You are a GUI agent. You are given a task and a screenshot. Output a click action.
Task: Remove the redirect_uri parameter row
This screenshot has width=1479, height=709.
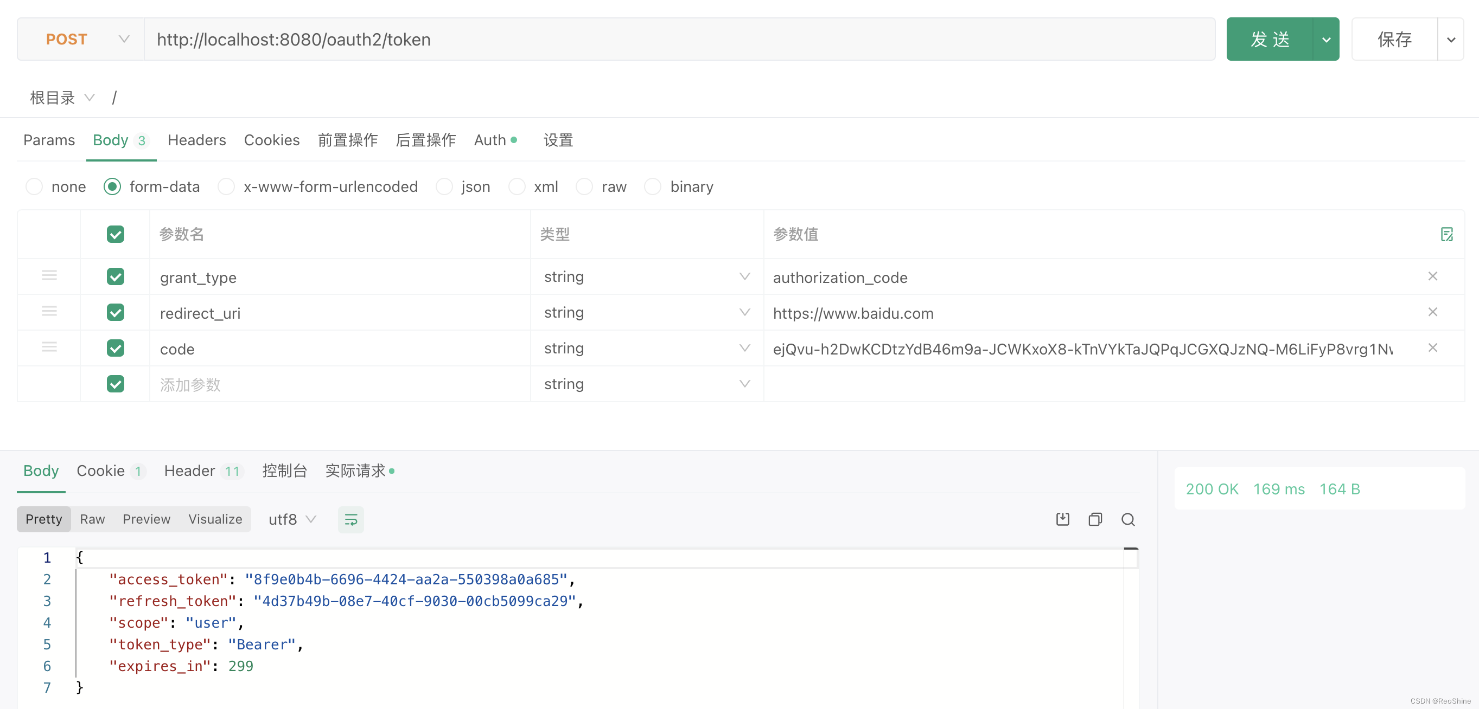coord(1433,312)
